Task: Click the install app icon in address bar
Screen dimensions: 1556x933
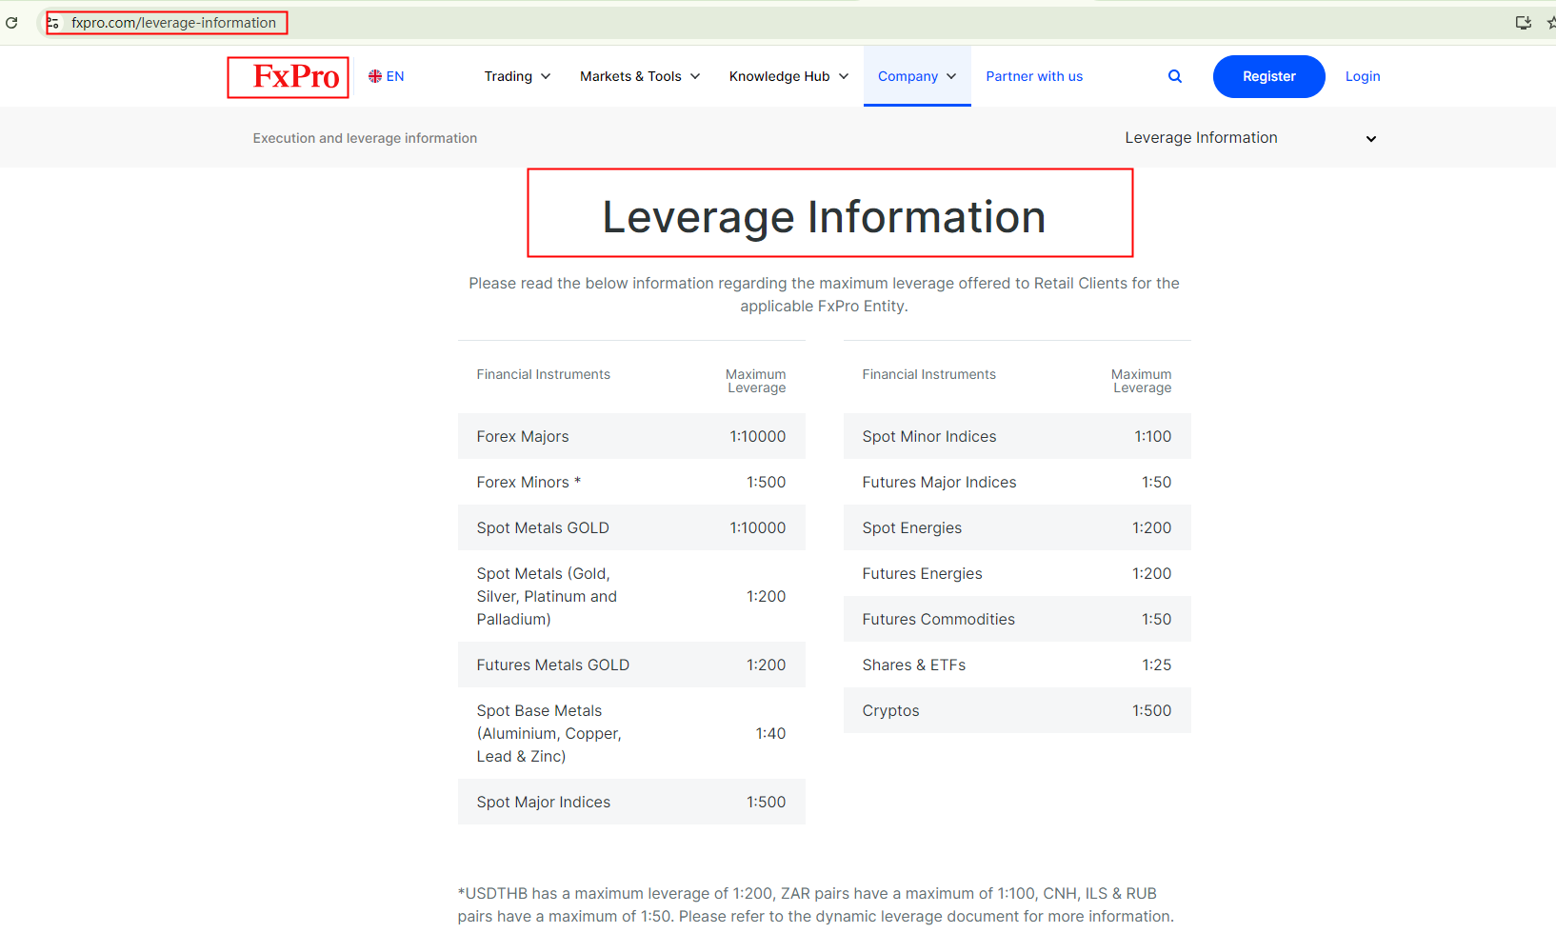Action: click(1523, 23)
